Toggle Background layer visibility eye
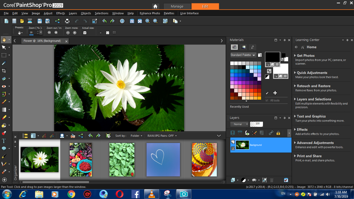This screenshot has width=354, height=199. (233, 148)
